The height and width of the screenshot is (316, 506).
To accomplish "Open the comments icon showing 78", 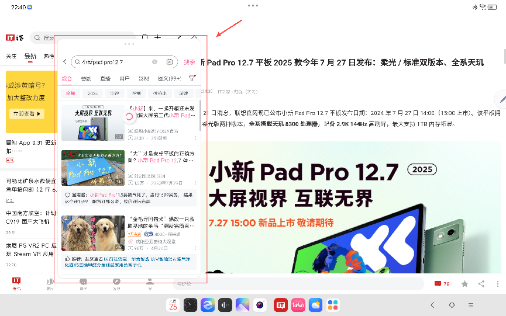I will [x=442, y=284].
